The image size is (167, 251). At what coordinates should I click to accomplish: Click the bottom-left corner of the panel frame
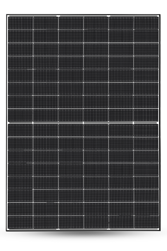[x=7, y=230]
